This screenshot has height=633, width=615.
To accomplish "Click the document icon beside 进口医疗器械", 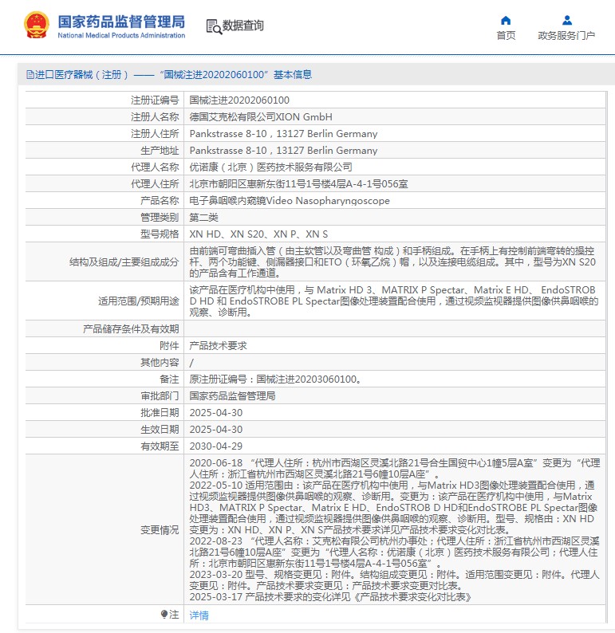I will (30, 75).
